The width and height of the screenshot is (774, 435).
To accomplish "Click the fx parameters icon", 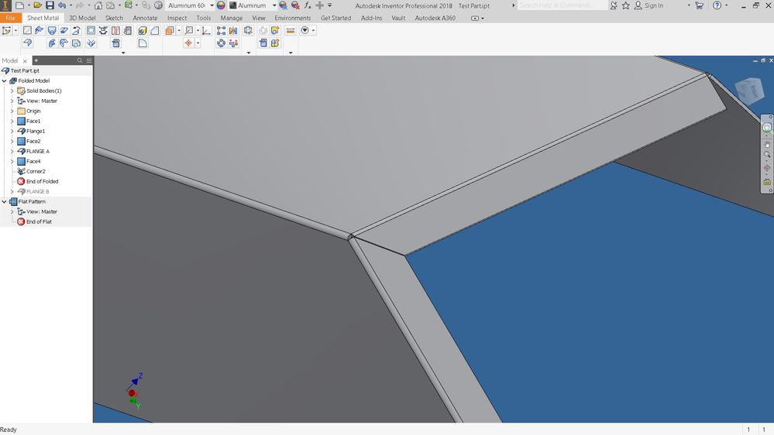I will pyautogui.click(x=308, y=5).
